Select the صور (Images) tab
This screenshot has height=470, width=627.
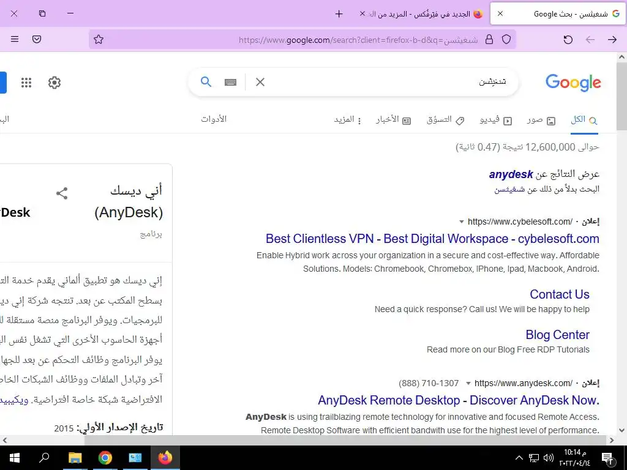[541, 120]
